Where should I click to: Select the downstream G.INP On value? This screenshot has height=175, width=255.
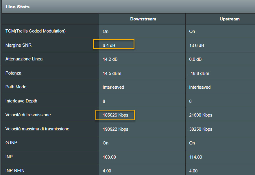[106, 143]
